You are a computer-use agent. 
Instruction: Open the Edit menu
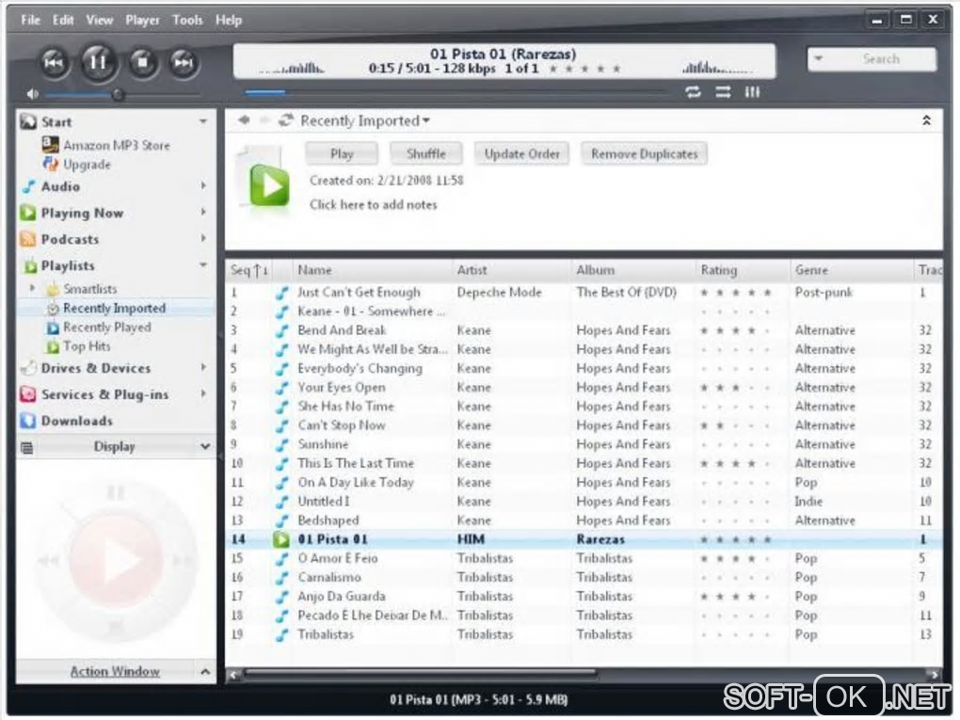click(x=62, y=20)
